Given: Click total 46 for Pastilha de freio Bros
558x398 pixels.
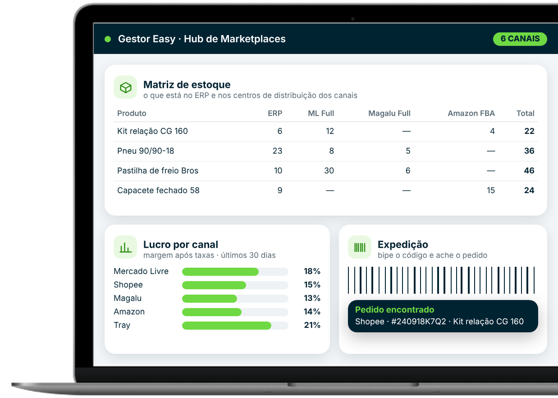Looking at the screenshot, I should click(529, 171).
